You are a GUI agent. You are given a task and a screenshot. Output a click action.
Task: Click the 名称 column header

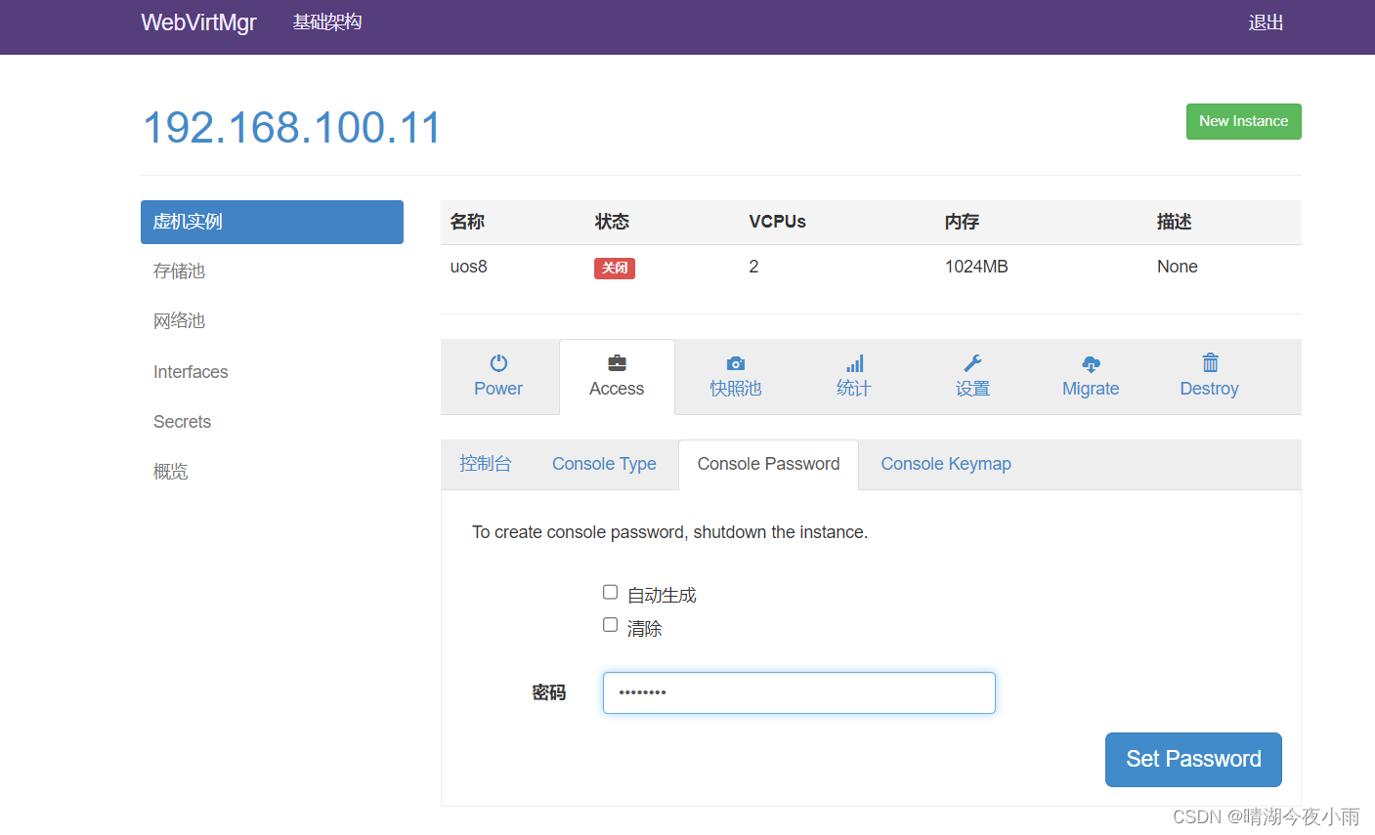[467, 222]
